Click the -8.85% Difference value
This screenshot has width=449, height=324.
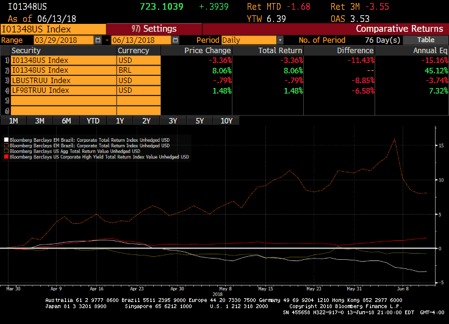point(362,81)
